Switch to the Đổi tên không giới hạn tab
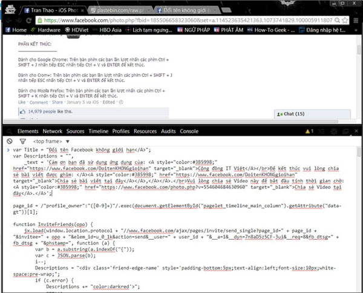Image resolution: width=363 pixels, height=293 pixels. [186, 10]
